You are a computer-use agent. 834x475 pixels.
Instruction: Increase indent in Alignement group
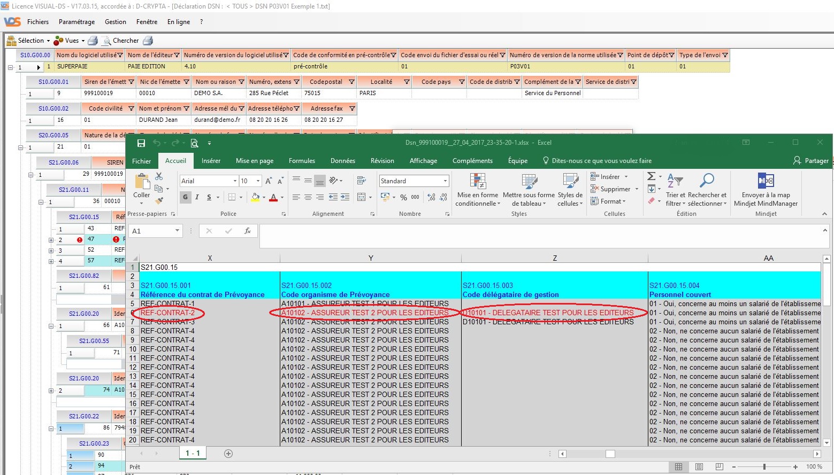(345, 197)
